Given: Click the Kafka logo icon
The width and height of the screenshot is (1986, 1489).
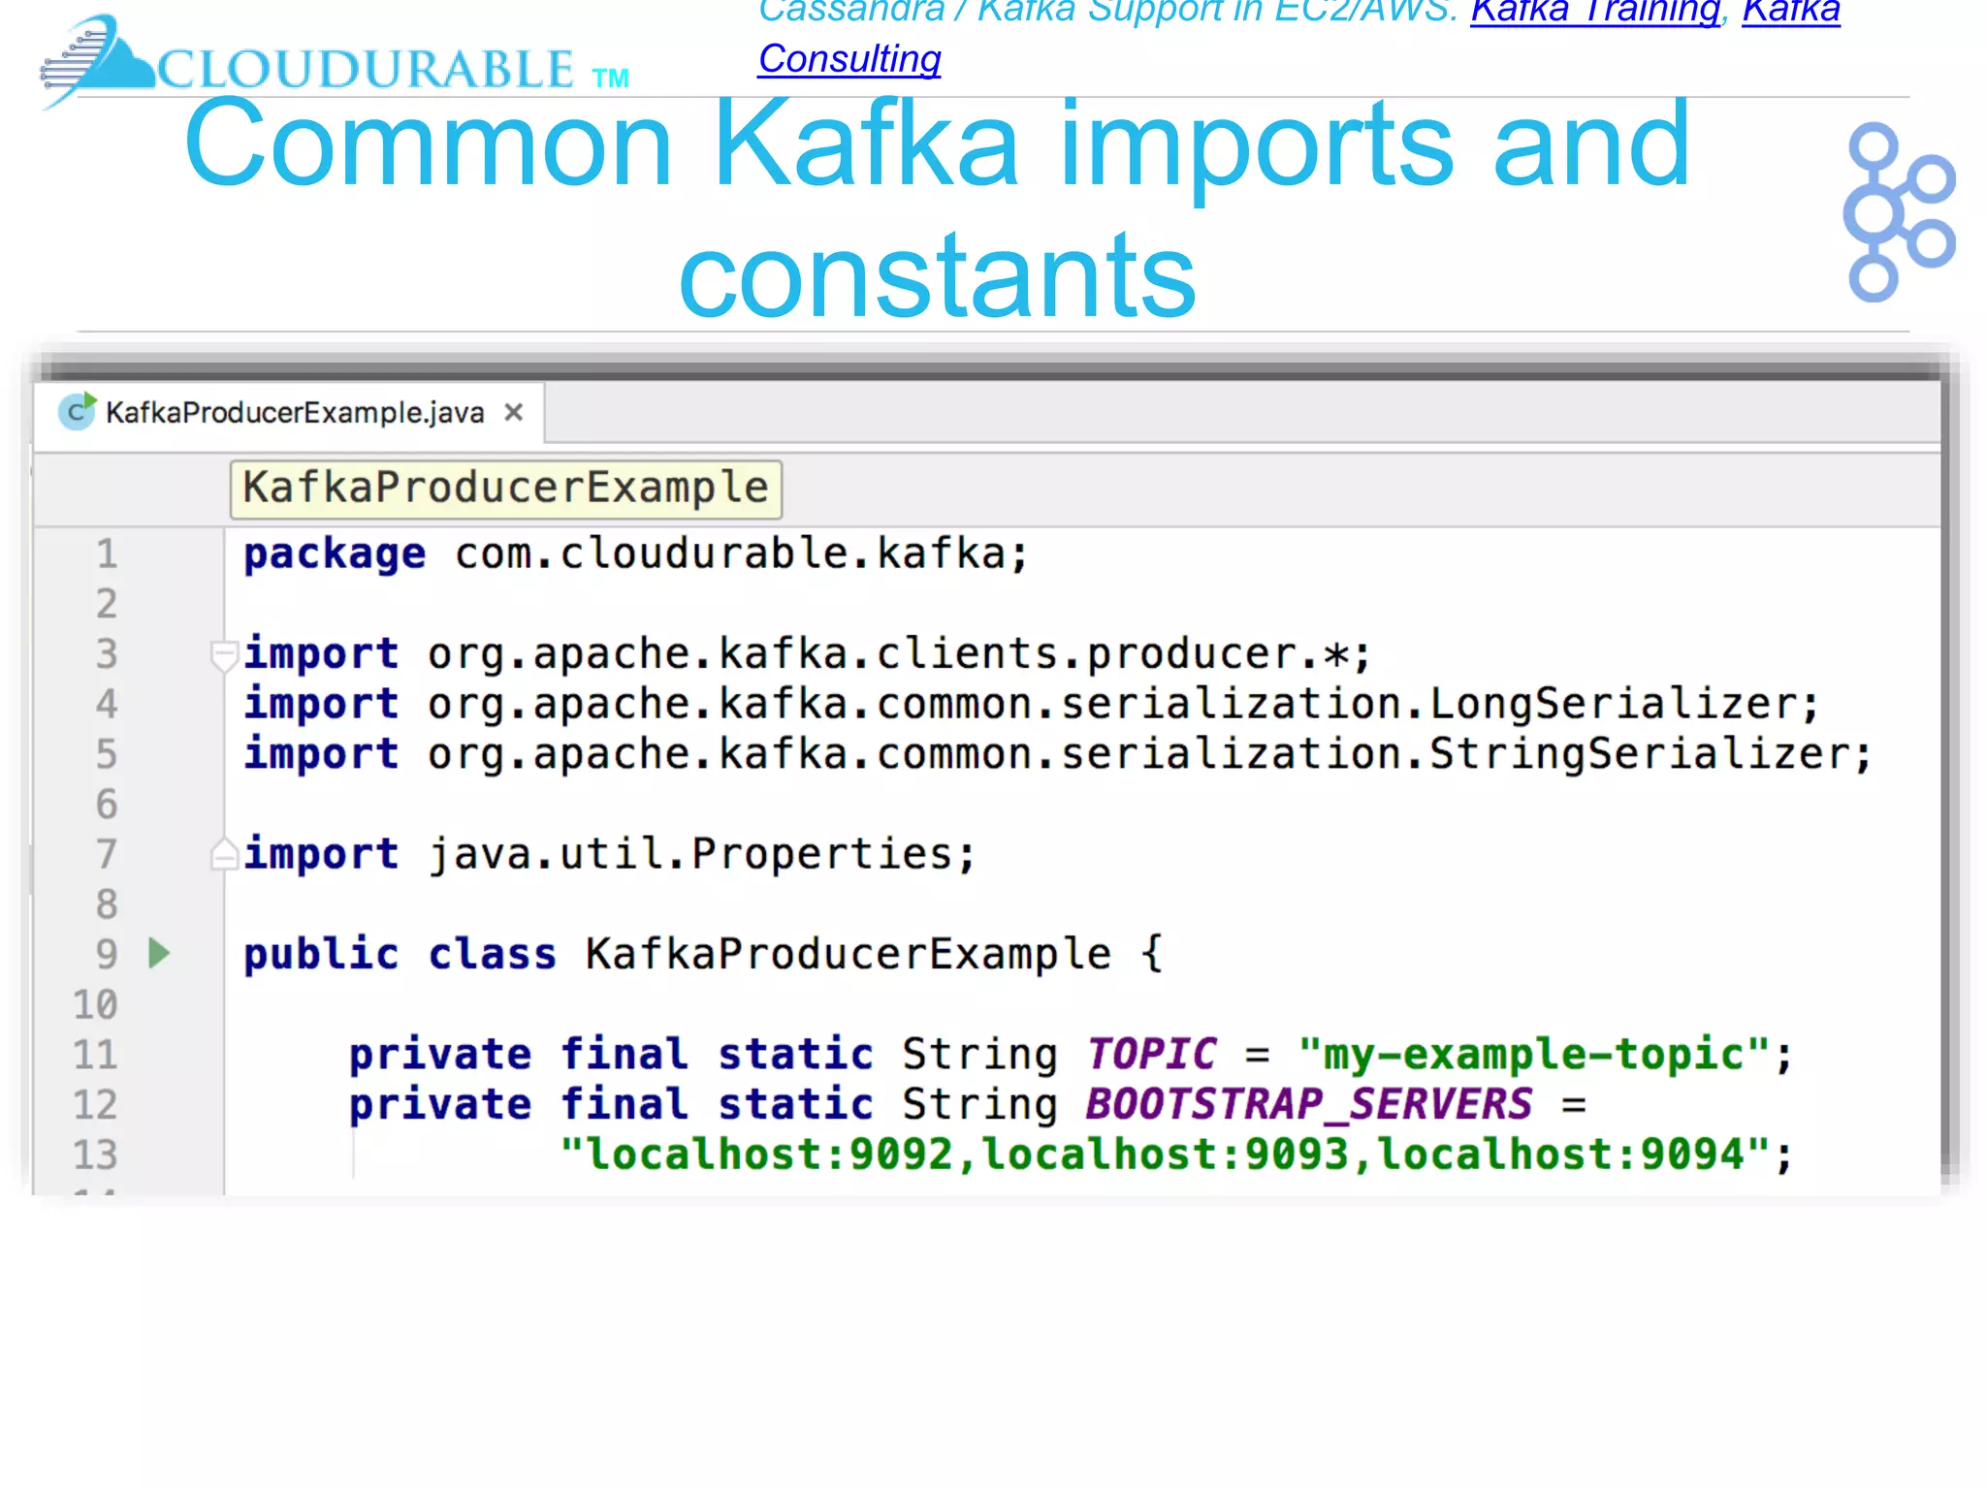Looking at the screenshot, I should [1897, 212].
